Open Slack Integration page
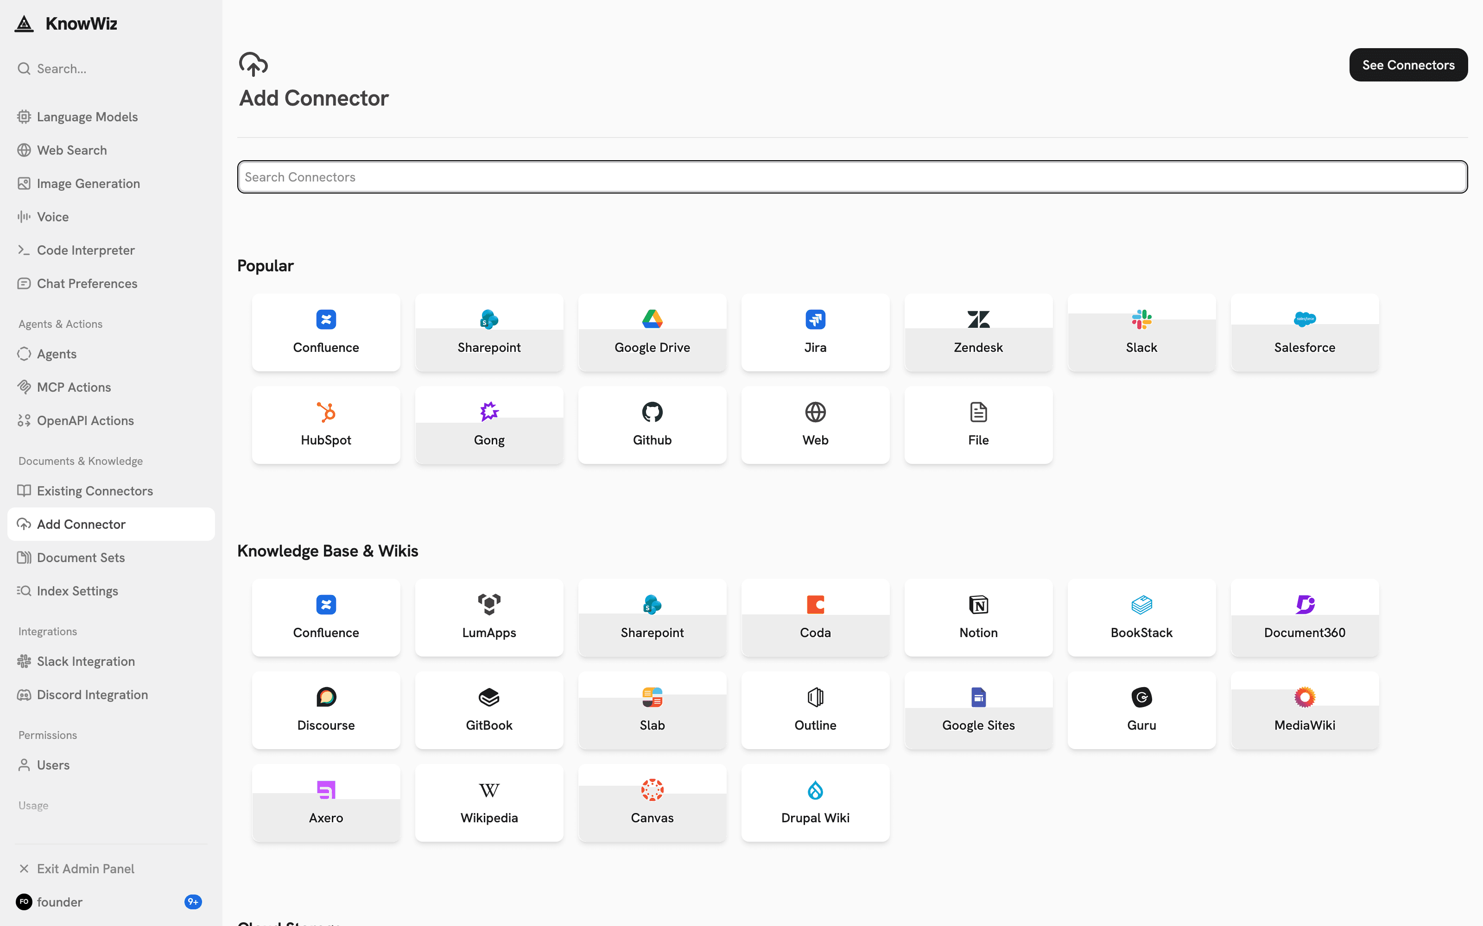 point(111,662)
